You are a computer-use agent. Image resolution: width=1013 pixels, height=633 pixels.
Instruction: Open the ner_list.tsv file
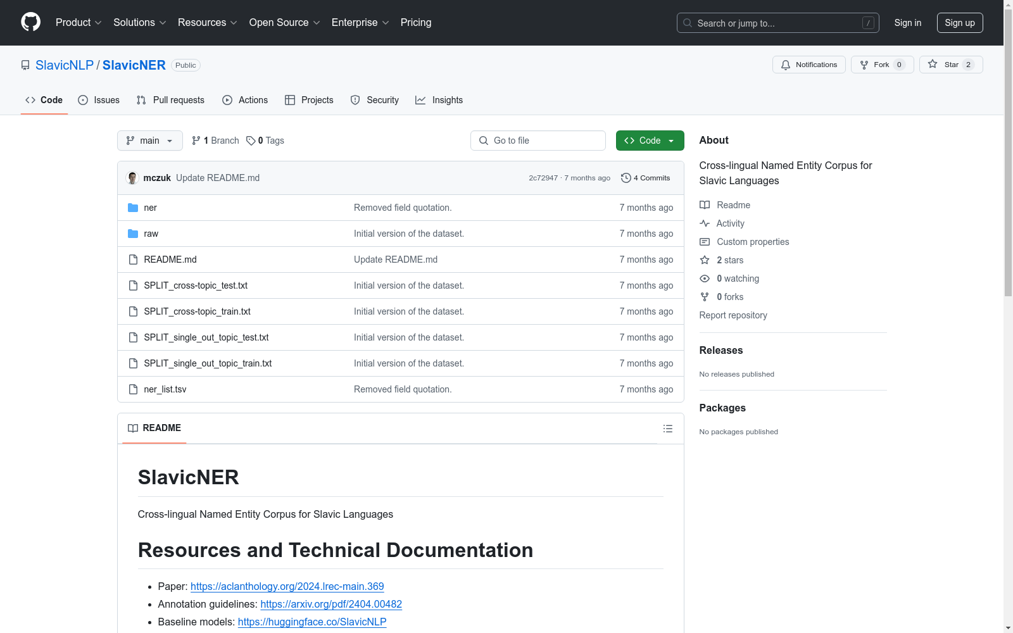[165, 389]
